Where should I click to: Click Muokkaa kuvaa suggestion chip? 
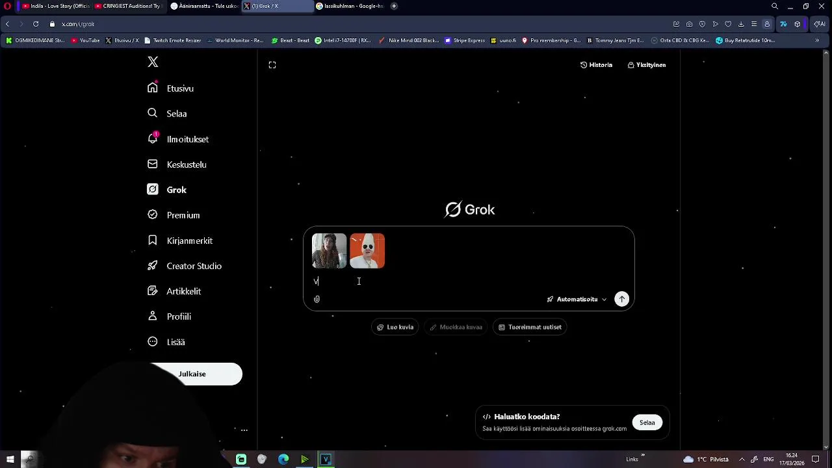(x=456, y=327)
